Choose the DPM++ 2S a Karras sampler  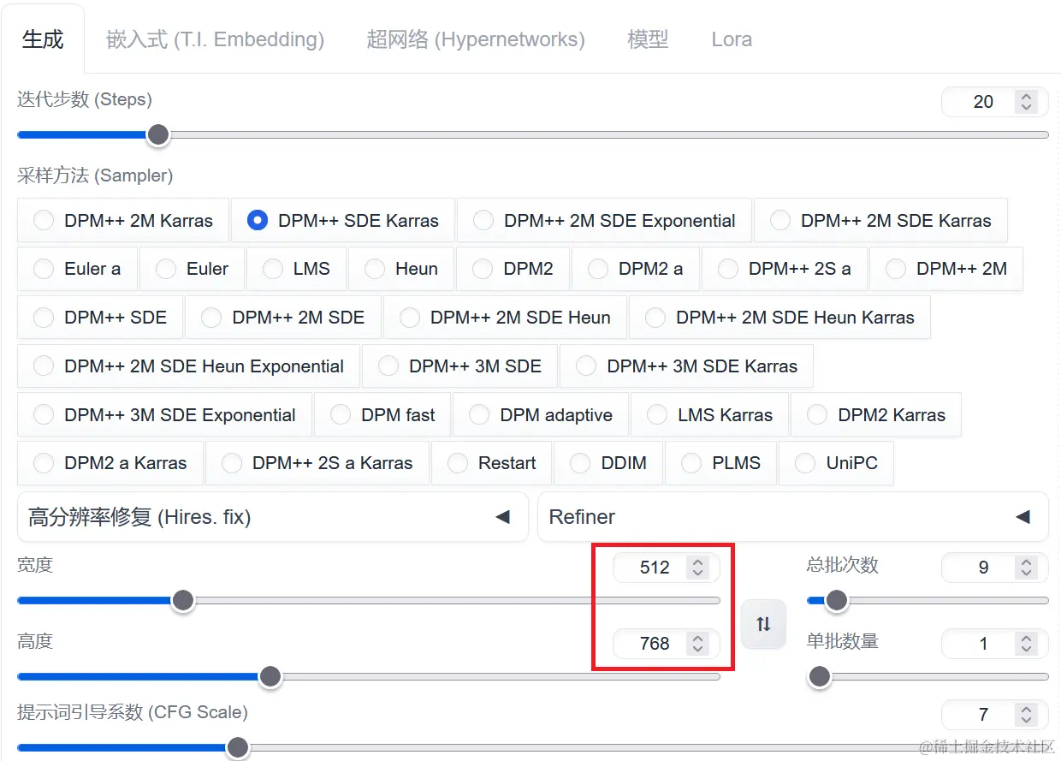click(317, 463)
